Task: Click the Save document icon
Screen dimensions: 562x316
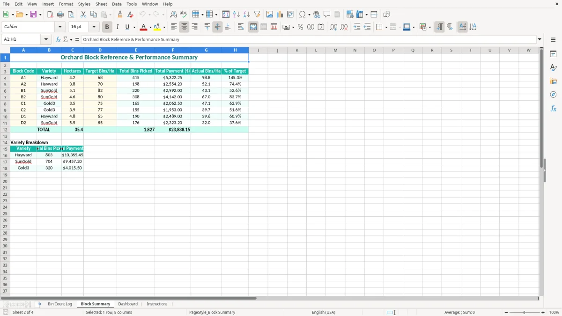Action: point(33,15)
